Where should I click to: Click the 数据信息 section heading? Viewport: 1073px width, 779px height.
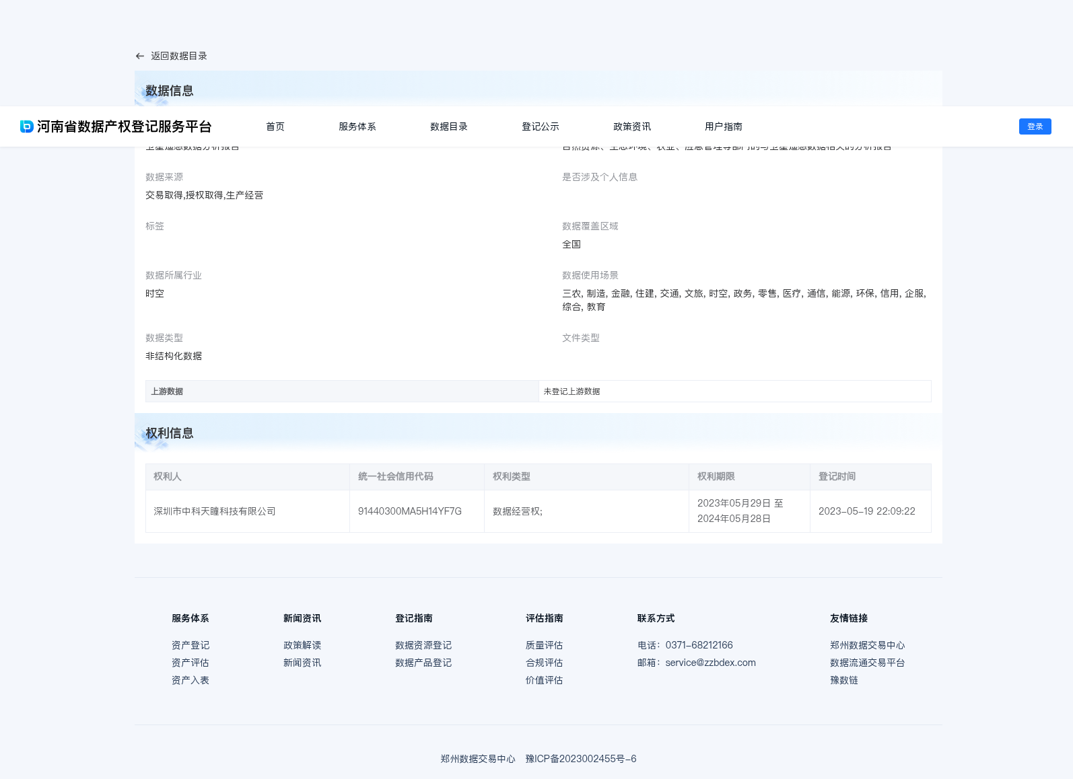(170, 91)
